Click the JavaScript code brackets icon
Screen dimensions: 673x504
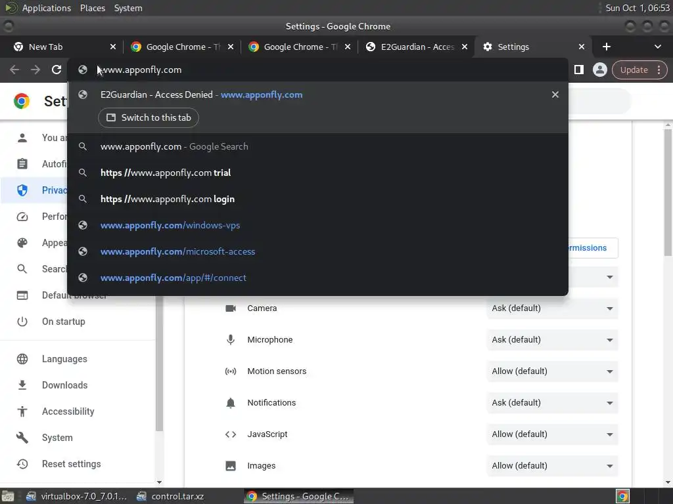(231, 434)
